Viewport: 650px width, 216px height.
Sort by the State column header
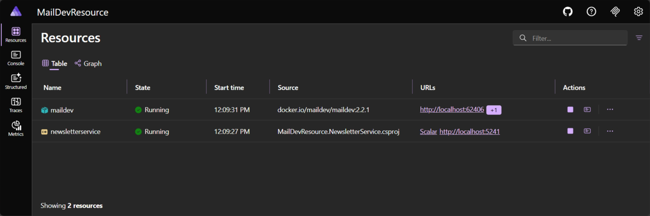coord(143,88)
